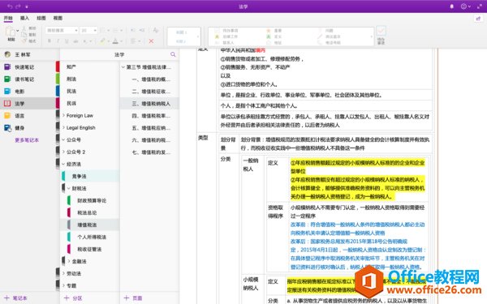Collapse the 经济法 section group
487x304 pixels.
pyautogui.click(x=63, y=164)
